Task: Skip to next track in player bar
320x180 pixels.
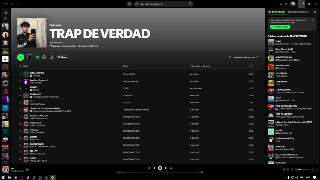Action: click(x=166, y=168)
